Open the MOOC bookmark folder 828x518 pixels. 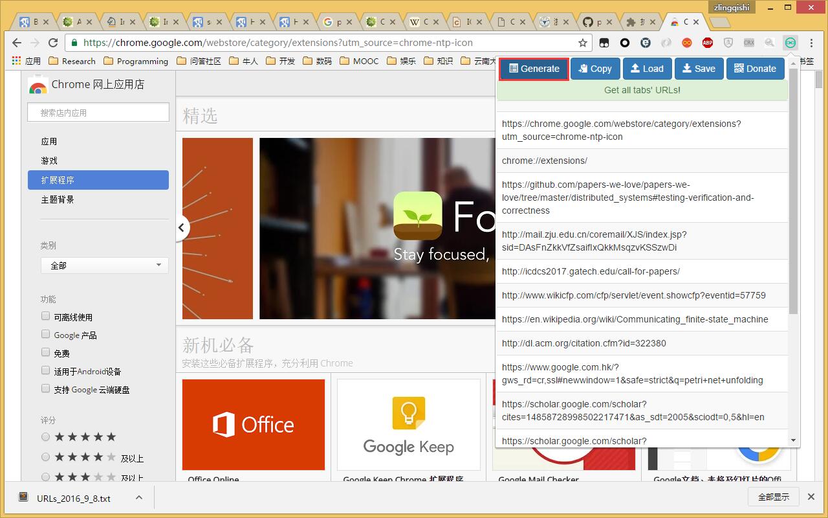coord(359,61)
